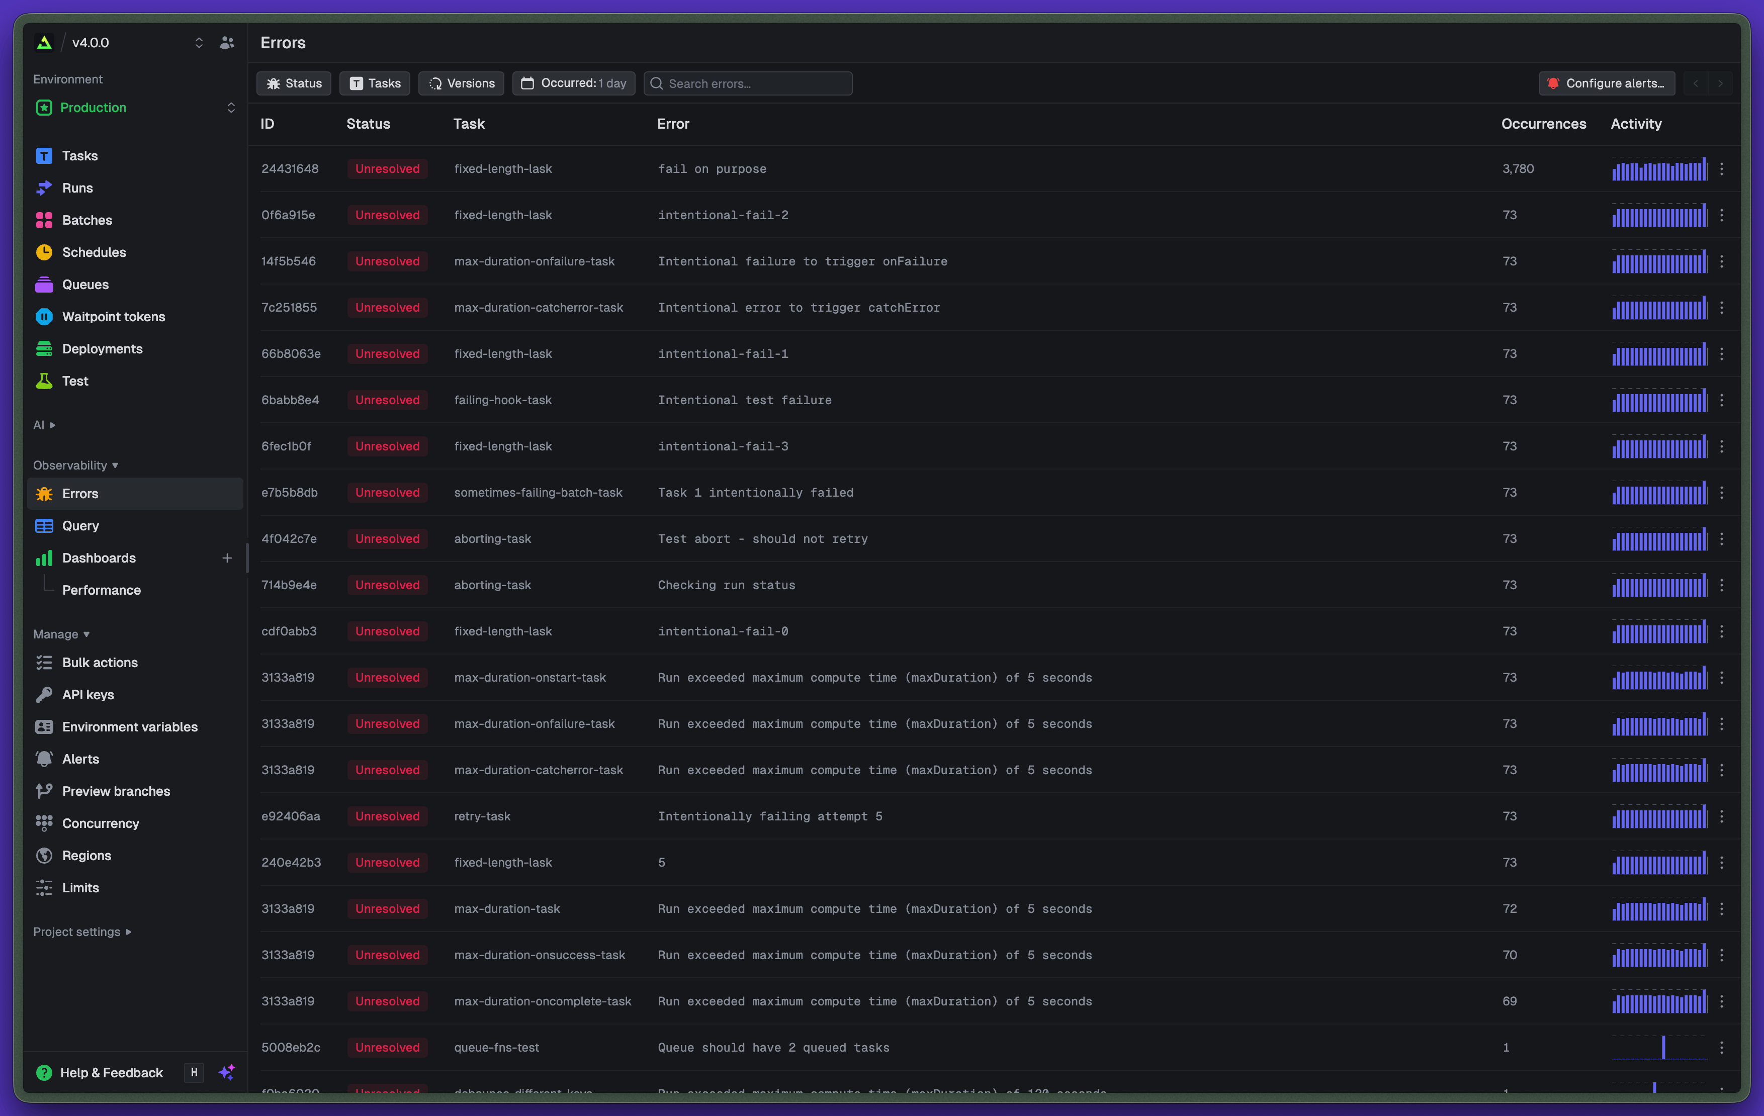Screen dimensions: 1764x1116
Task: Open Limits page
Action: click(x=135, y=888)
